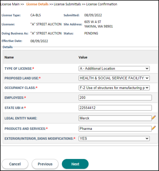Viewport: 159px width, 171px height.
Task: Click the 605 W A ST address line
Action: [x=93, y=22]
